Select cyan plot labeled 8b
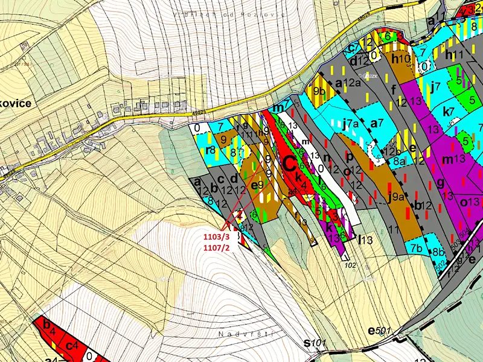Viewport: 483px width, 362px height. tap(438, 251)
